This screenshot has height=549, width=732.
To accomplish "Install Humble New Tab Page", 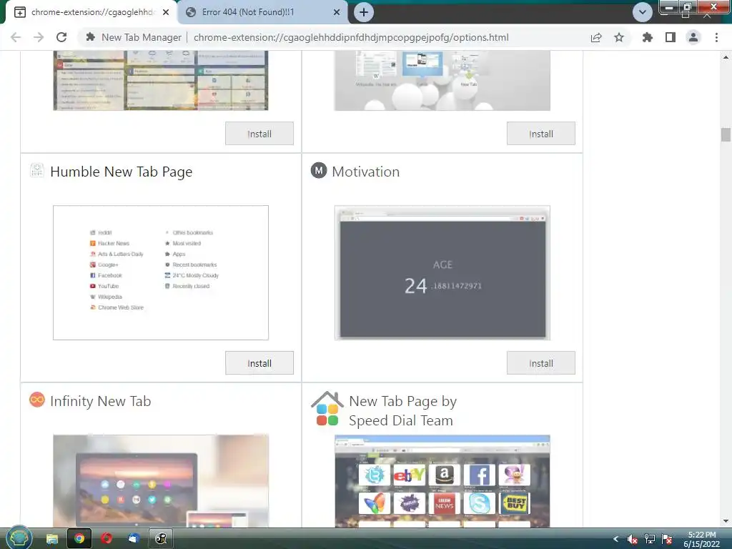I will click(259, 362).
